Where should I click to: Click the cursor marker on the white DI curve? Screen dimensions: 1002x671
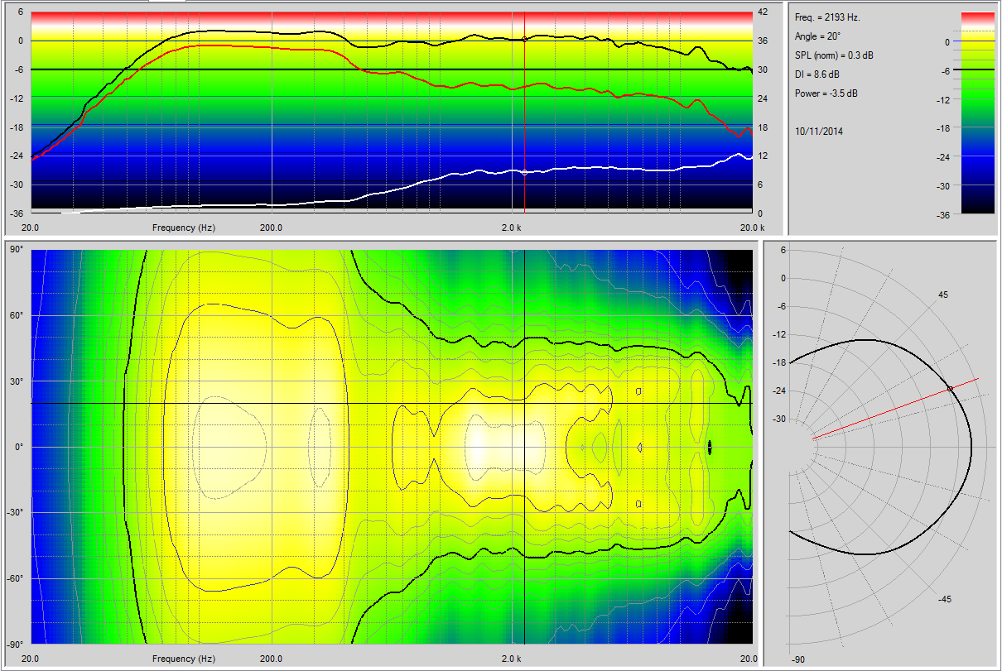pos(524,172)
